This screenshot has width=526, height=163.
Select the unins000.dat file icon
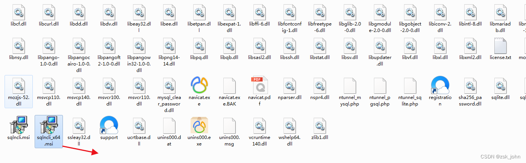point(169,125)
